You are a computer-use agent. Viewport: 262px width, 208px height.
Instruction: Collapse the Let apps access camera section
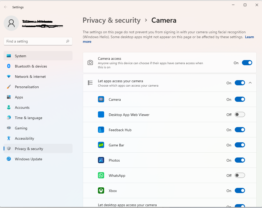pos(250,83)
